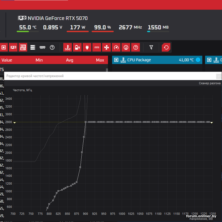Sort by the Max column header
The height and width of the screenshot is (222, 222).
[100, 60]
